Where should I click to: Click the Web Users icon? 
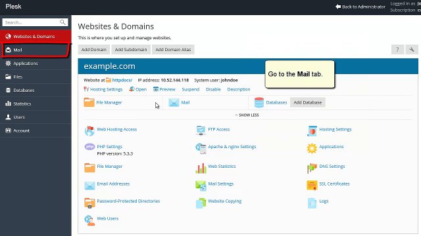pyautogui.click(x=89, y=220)
